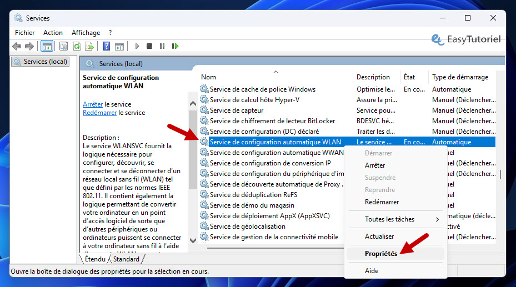Click the Export list toolbar icon
516x287 pixels.
[89, 47]
